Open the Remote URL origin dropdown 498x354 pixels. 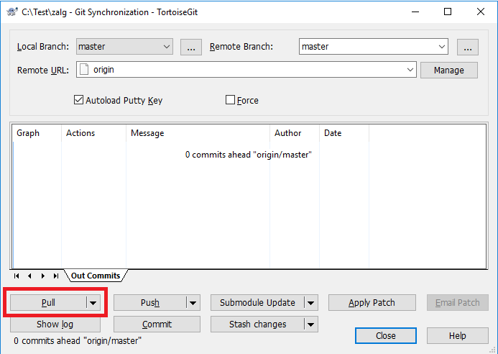click(410, 70)
